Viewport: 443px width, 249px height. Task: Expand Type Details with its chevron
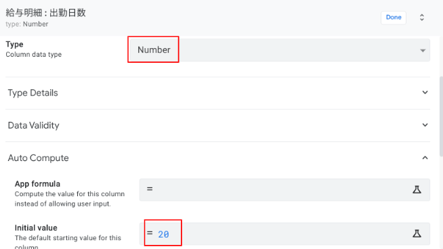(425, 92)
